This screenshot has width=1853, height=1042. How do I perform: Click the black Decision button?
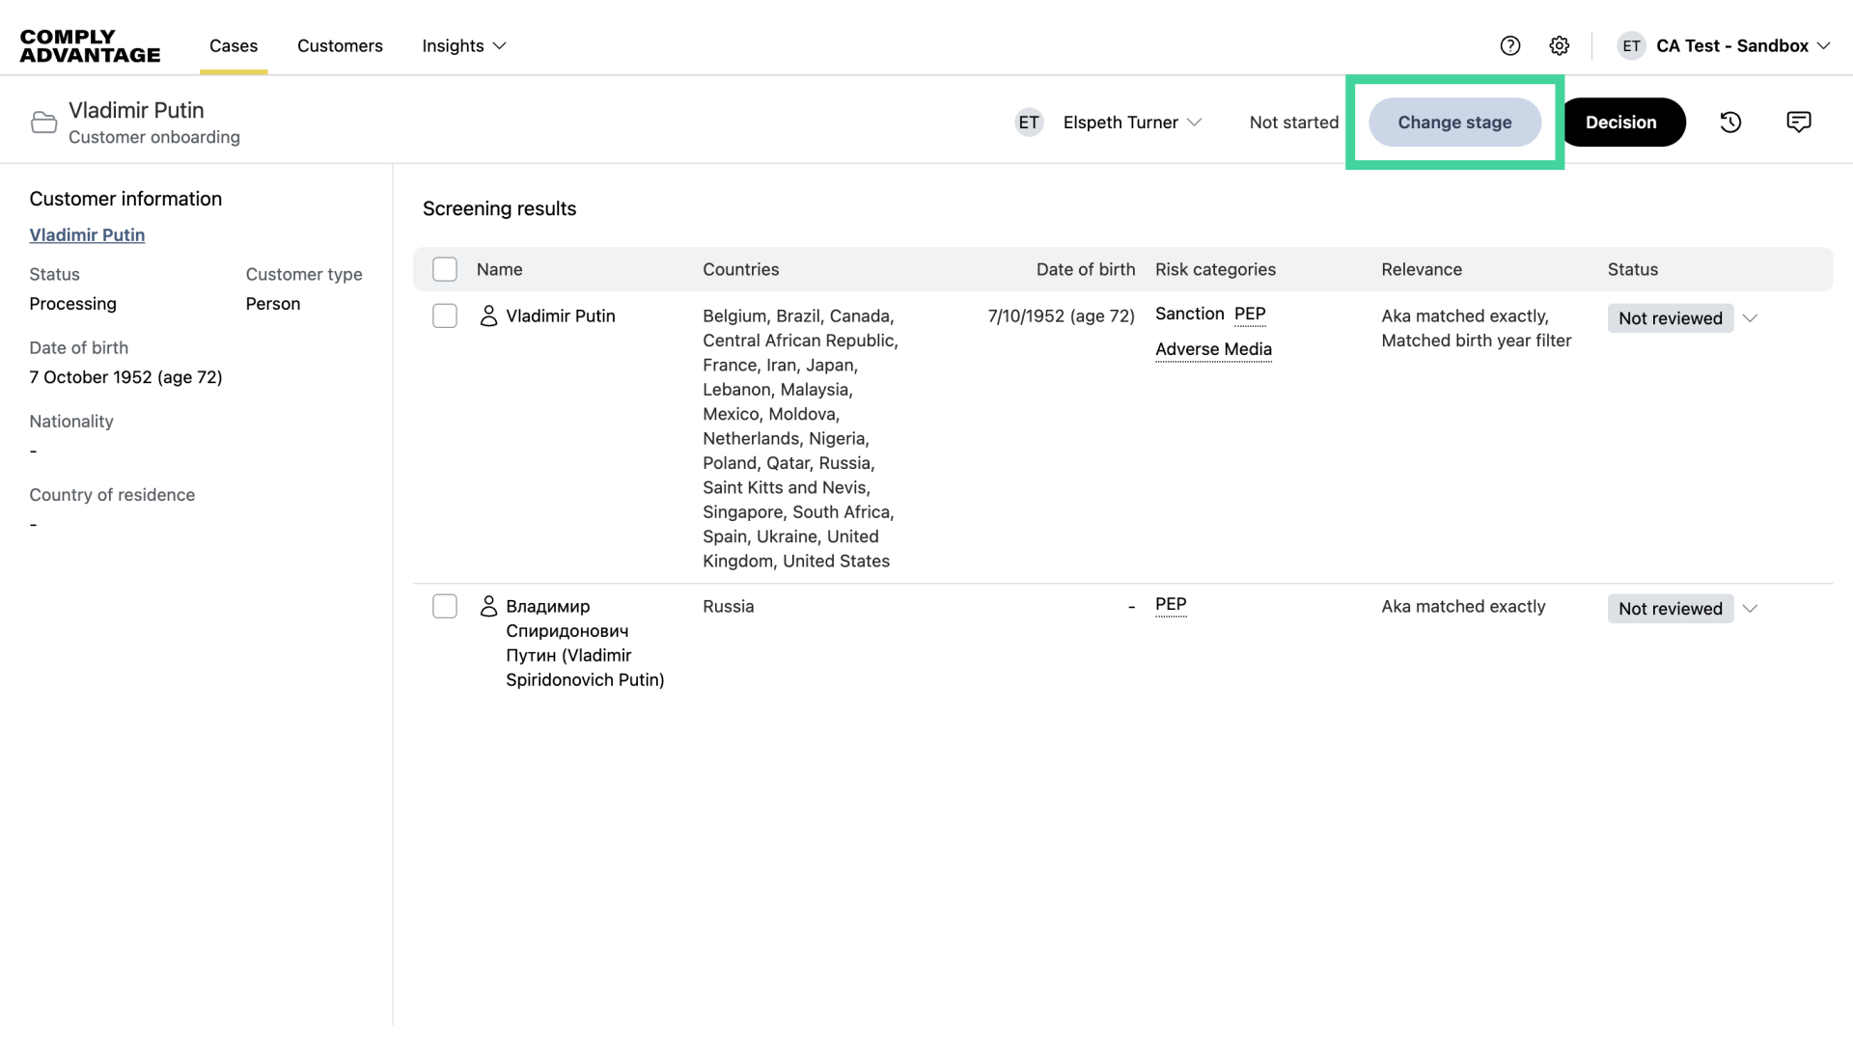click(x=1621, y=123)
